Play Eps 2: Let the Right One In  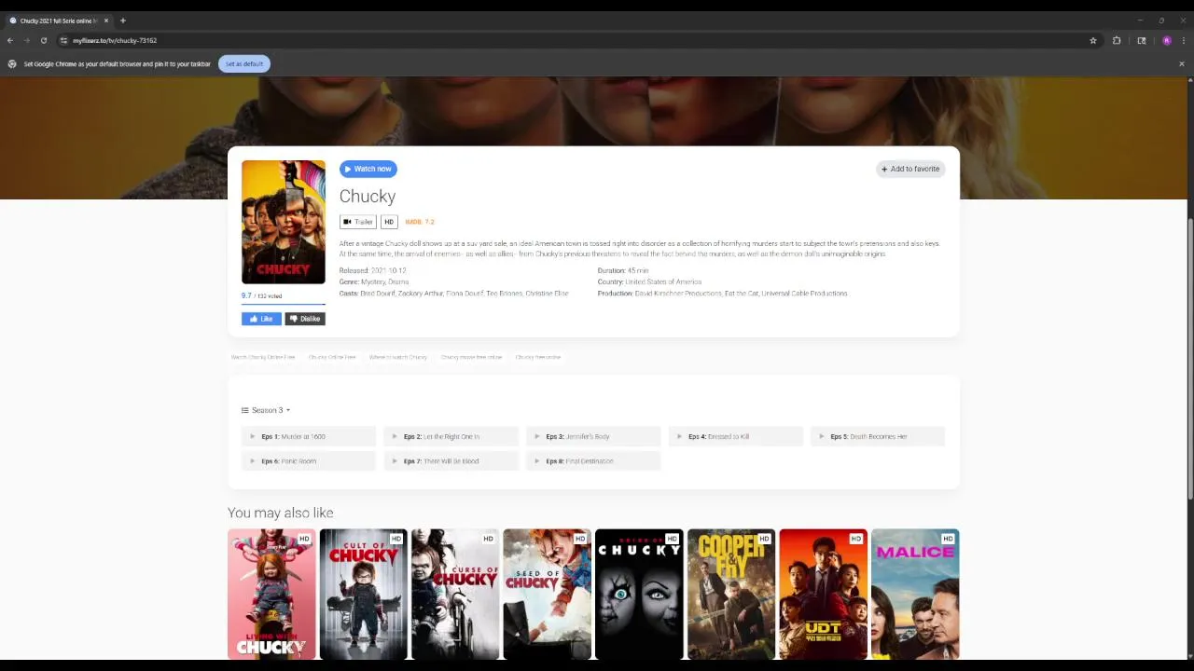point(451,436)
